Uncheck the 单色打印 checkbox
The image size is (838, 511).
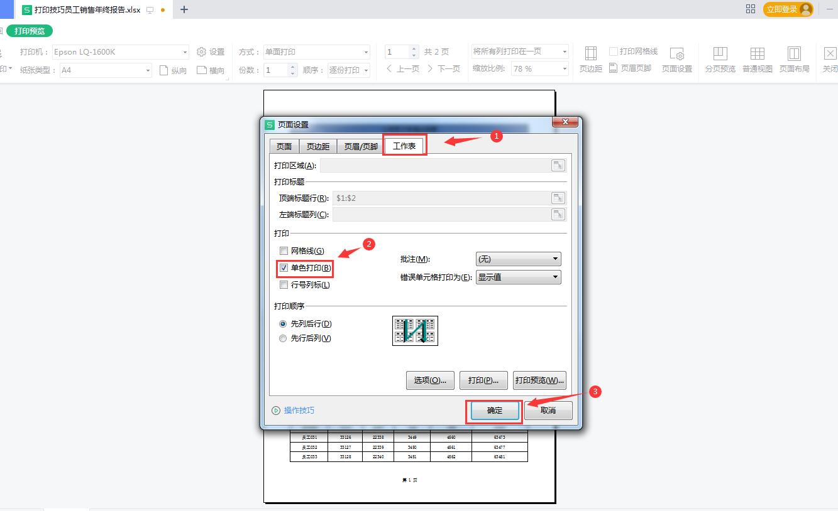pyautogui.click(x=284, y=268)
